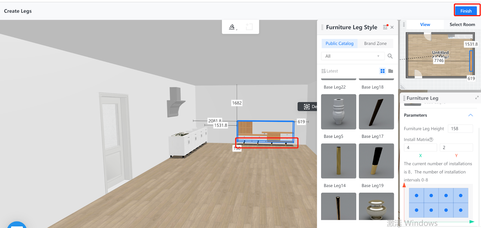Expand the Furniture Leg panel fullscreen icon
Screen dimensions: 481x228
coord(476,98)
